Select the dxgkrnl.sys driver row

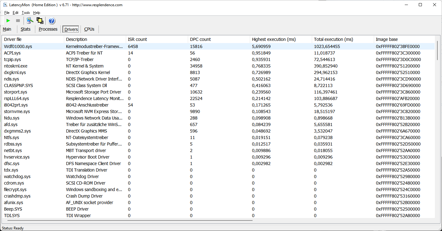15,72
